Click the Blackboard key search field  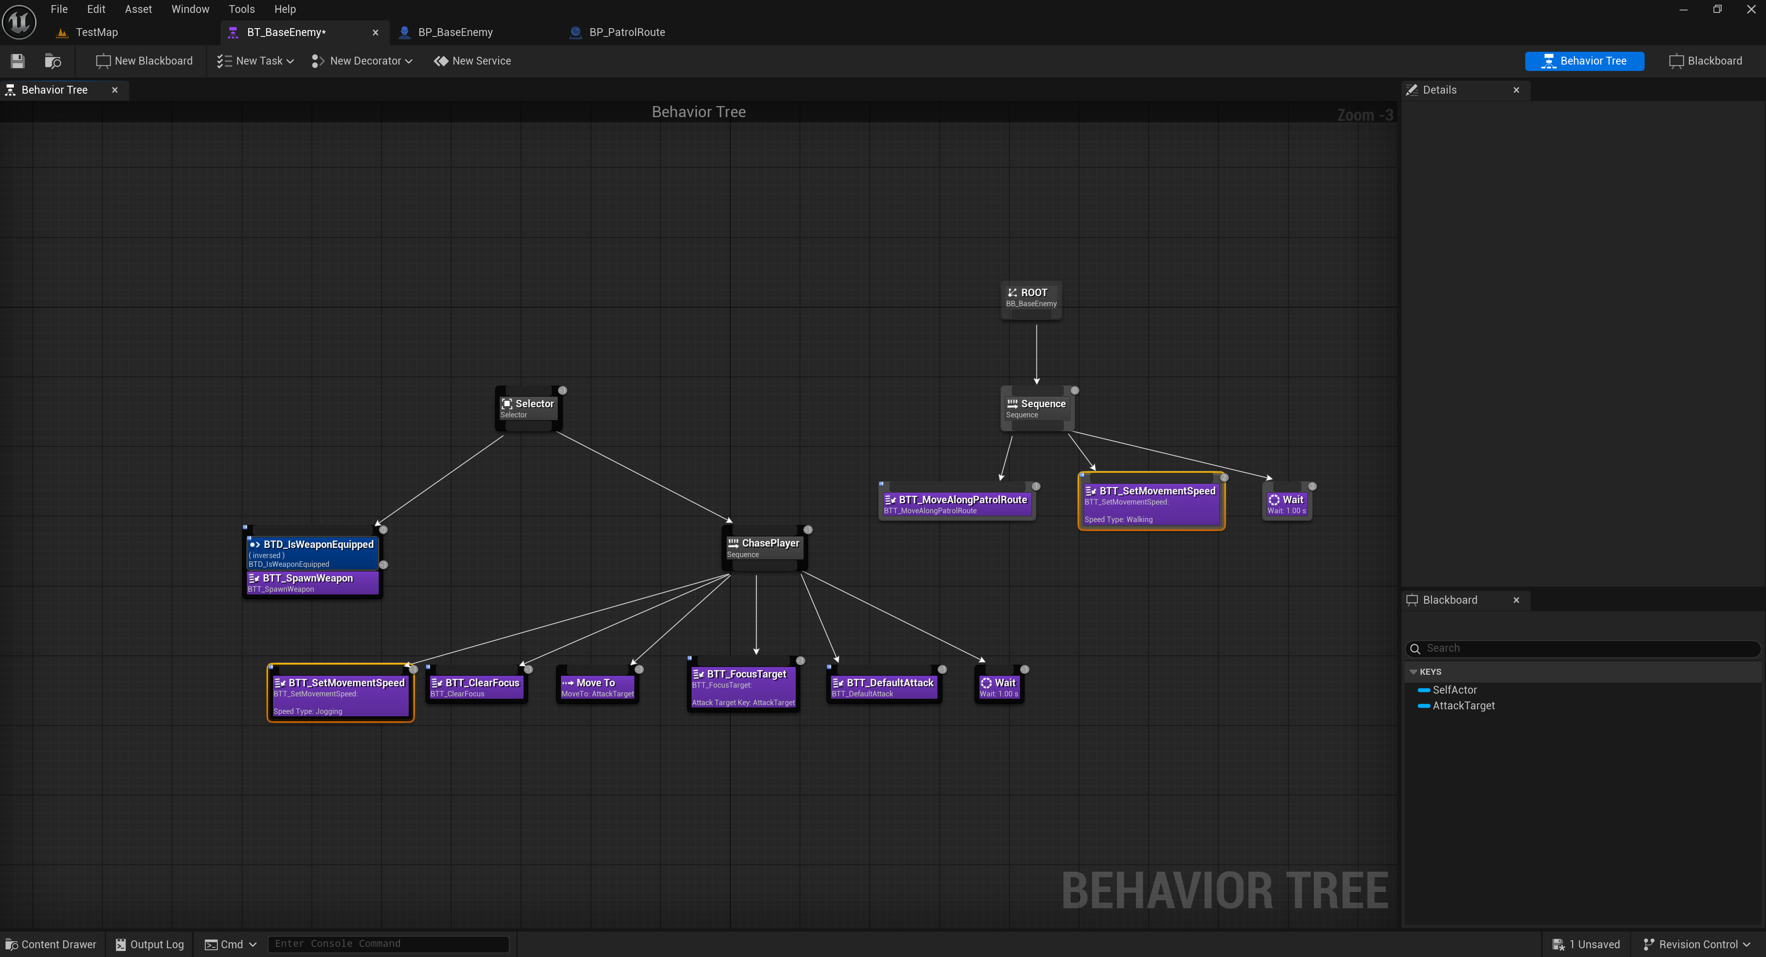(1584, 648)
